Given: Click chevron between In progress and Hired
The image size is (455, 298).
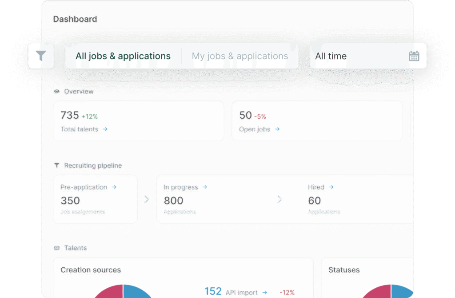Looking at the screenshot, I should pos(279,199).
